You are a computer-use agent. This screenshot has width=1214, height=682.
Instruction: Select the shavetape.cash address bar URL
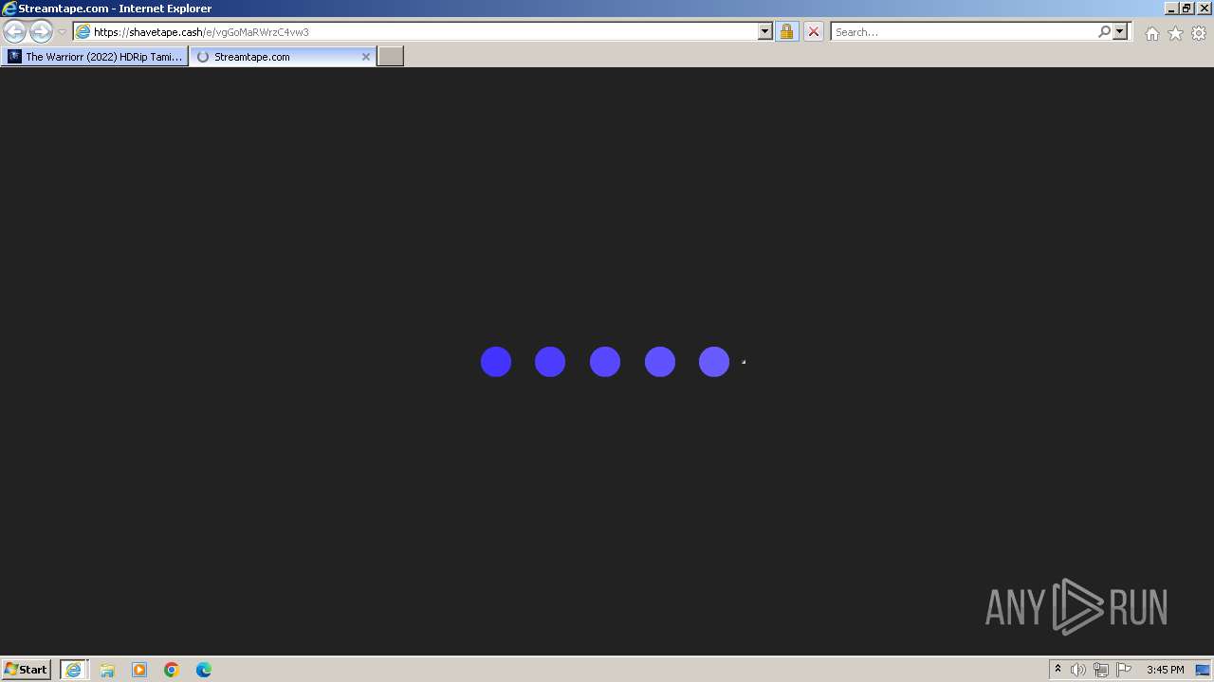[x=201, y=32]
